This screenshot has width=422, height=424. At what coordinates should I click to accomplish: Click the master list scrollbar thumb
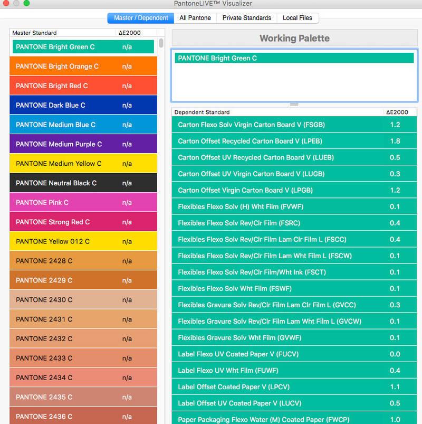tap(161, 43)
